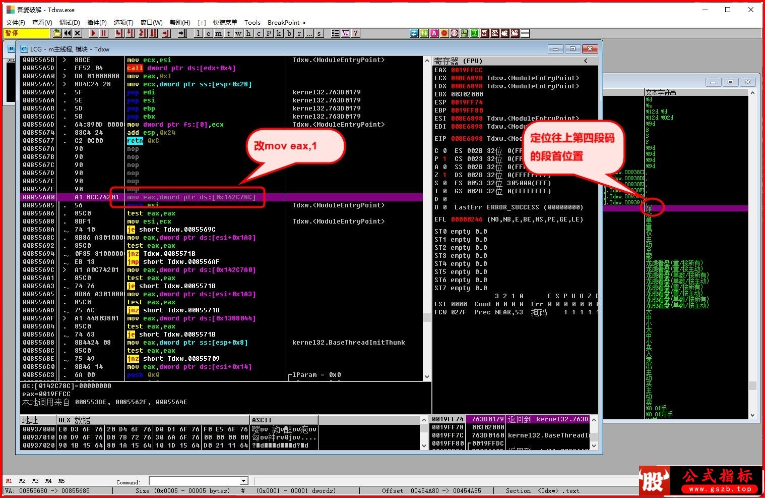Open the Tools menu
This screenshot has height=498, width=765.
point(252,23)
